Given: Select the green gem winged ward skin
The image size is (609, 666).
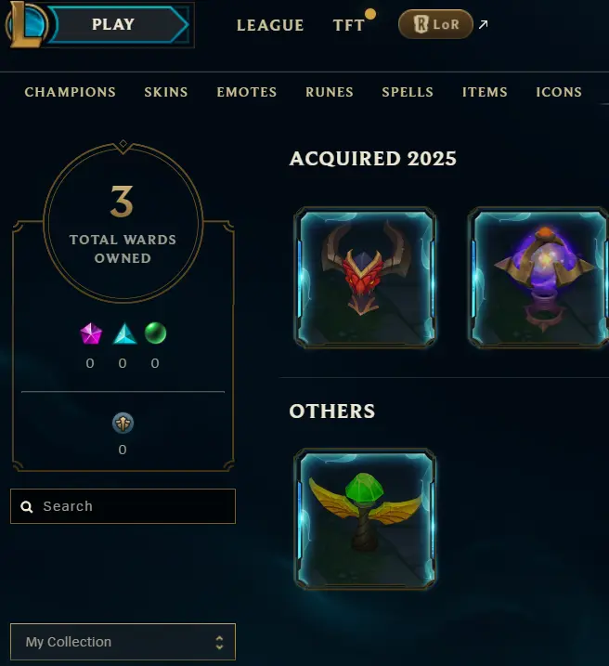Looking at the screenshot, I should (365, 518).
